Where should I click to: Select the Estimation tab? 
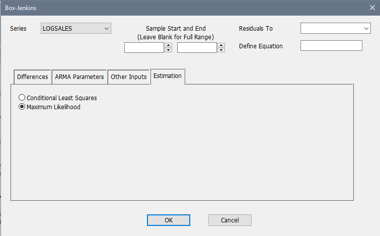pos(168,76)
